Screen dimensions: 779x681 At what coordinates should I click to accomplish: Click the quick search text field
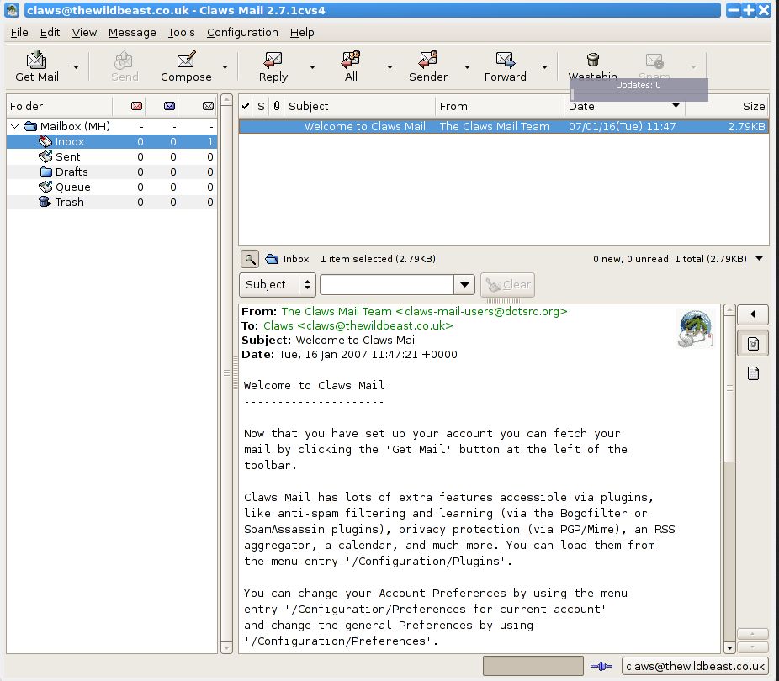pyautogui.click(x=387, y=284)
